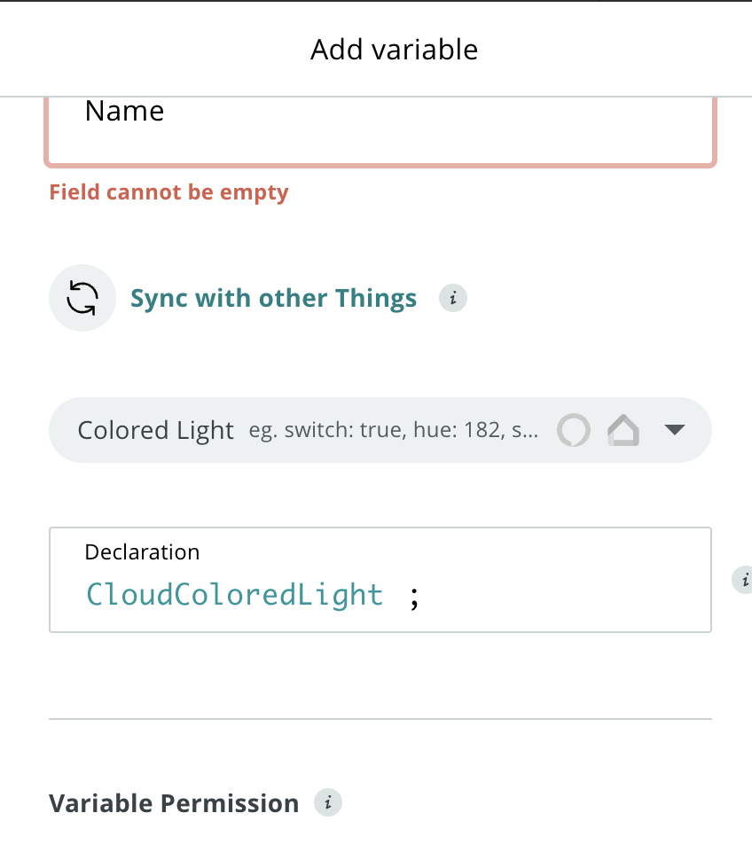Click info icon next to Declaration box

[743, 580]
